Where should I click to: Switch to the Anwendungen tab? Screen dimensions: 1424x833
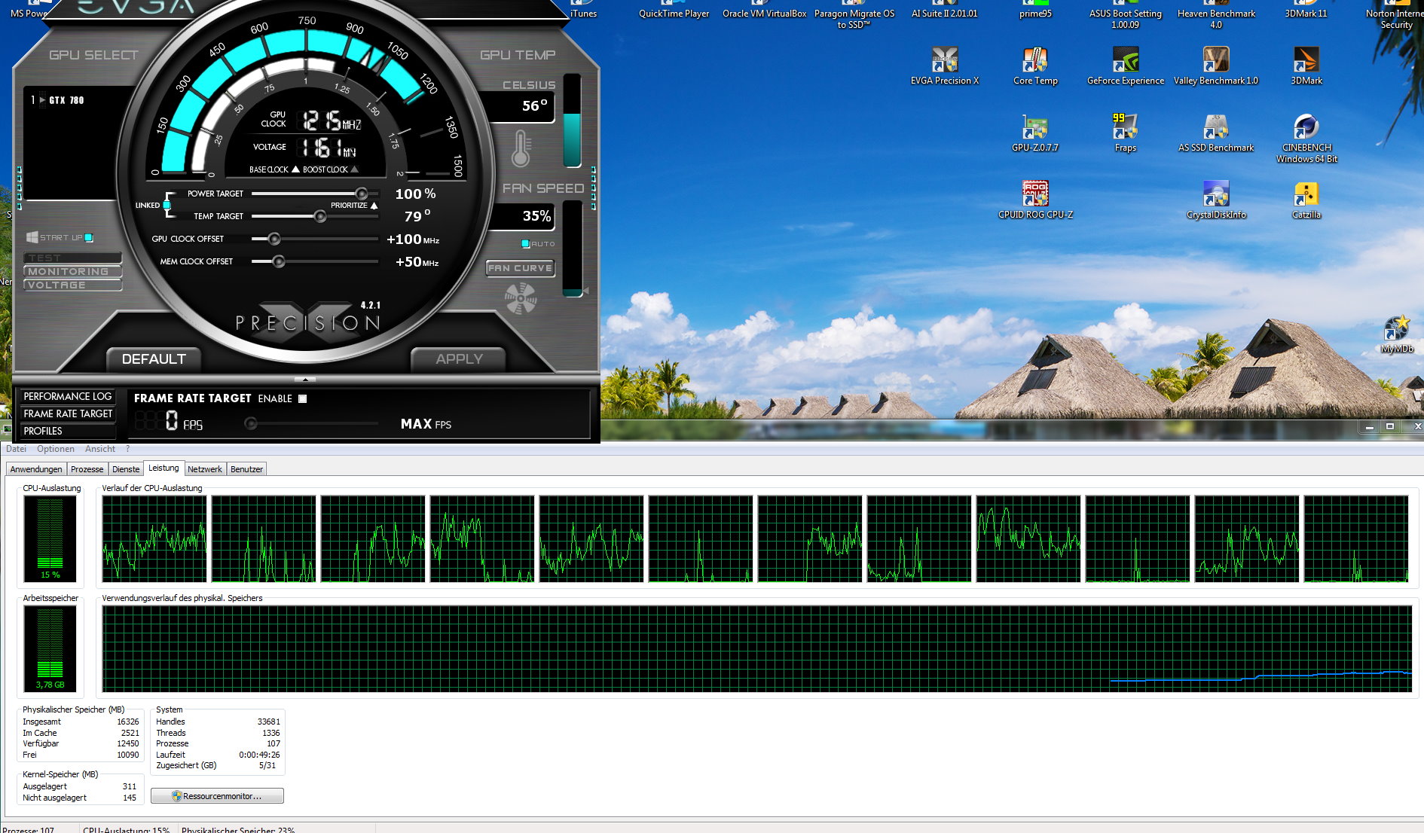click(36, 469)
